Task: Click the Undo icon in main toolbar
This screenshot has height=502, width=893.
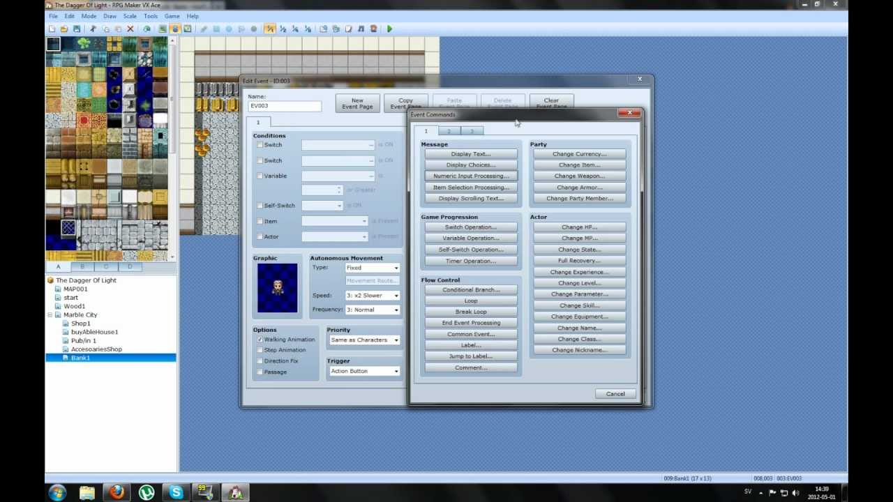Action: pyautogui.click(x=147, y=29)
